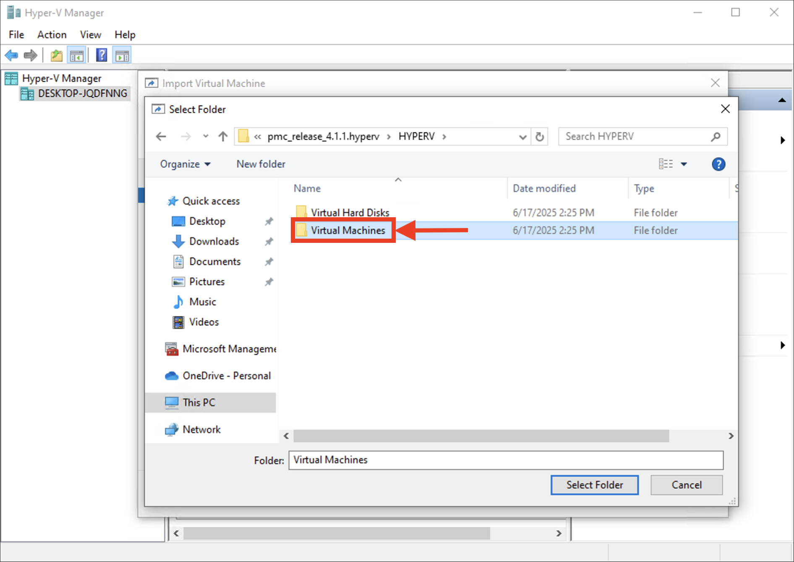
Task: Click the forward arrow in Select Folder dialog
Action: pos(185,136)
